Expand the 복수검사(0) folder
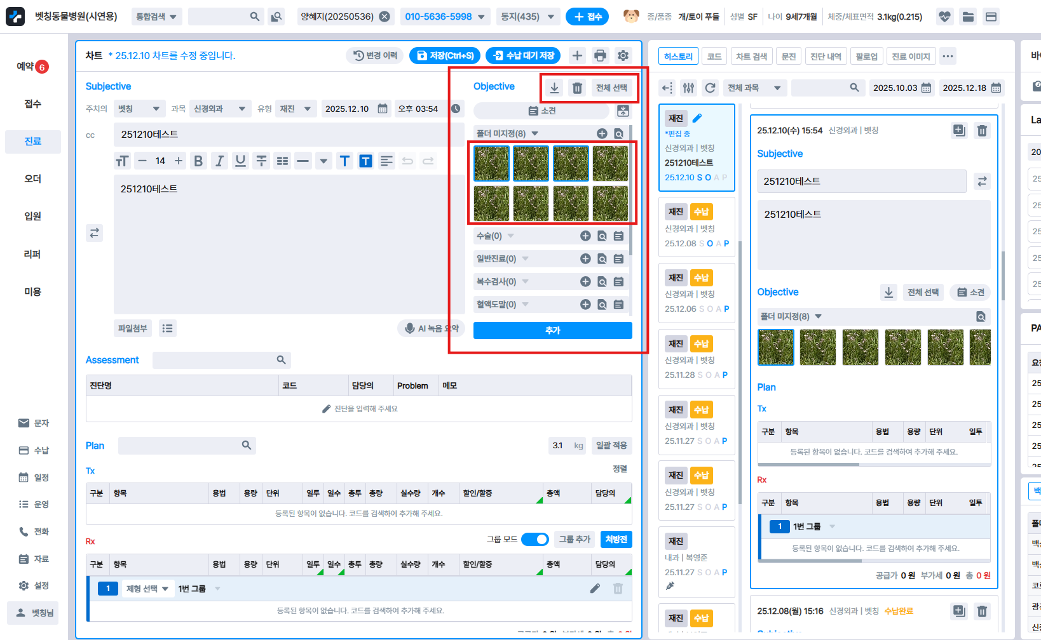The image size is (1041, 640). click(525, 281)
